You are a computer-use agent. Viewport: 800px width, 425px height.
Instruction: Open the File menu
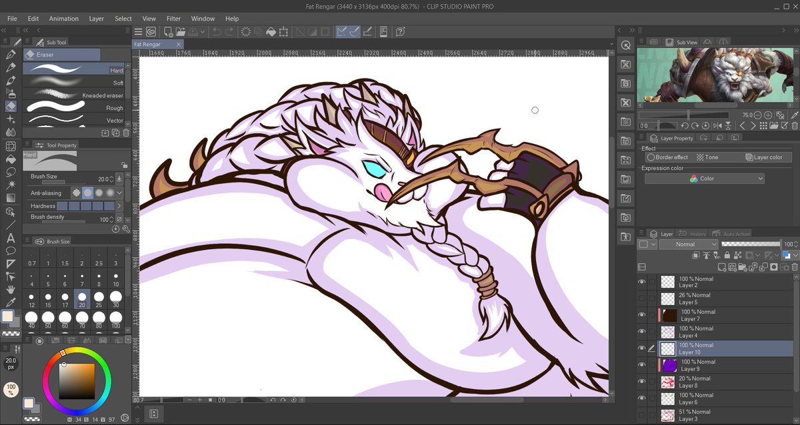tap(12, 19)
